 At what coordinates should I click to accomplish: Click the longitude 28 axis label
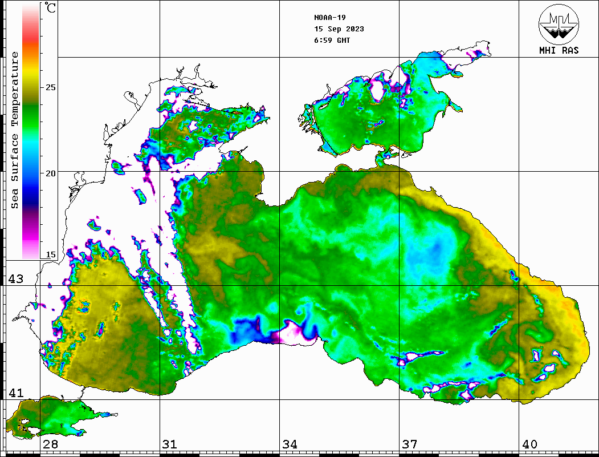coord(50,444)
